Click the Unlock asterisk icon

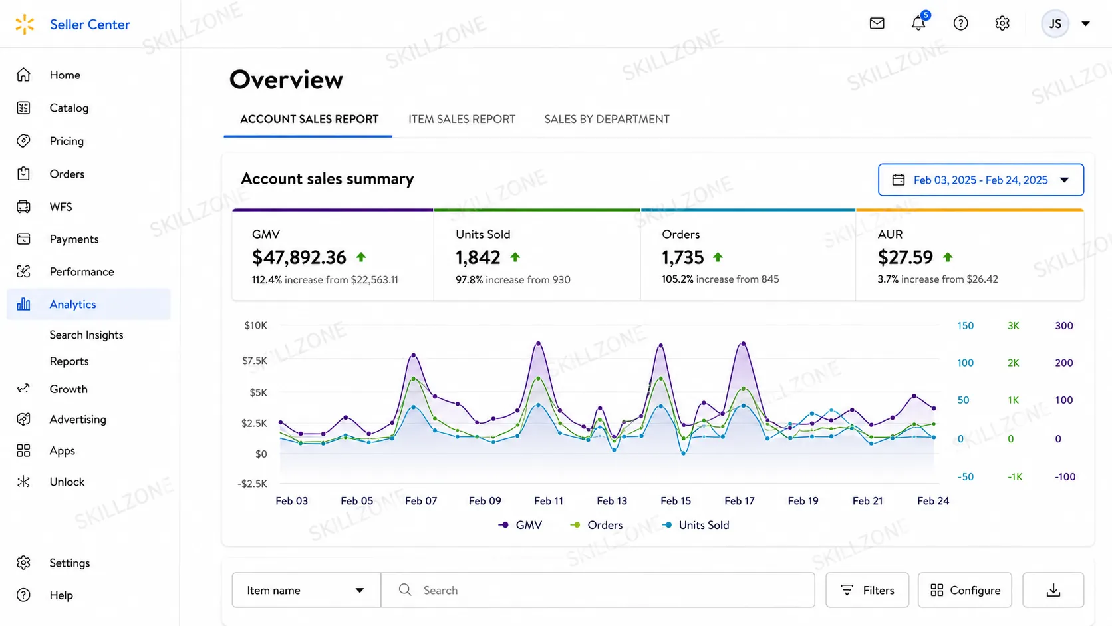(x=23, y=482)
